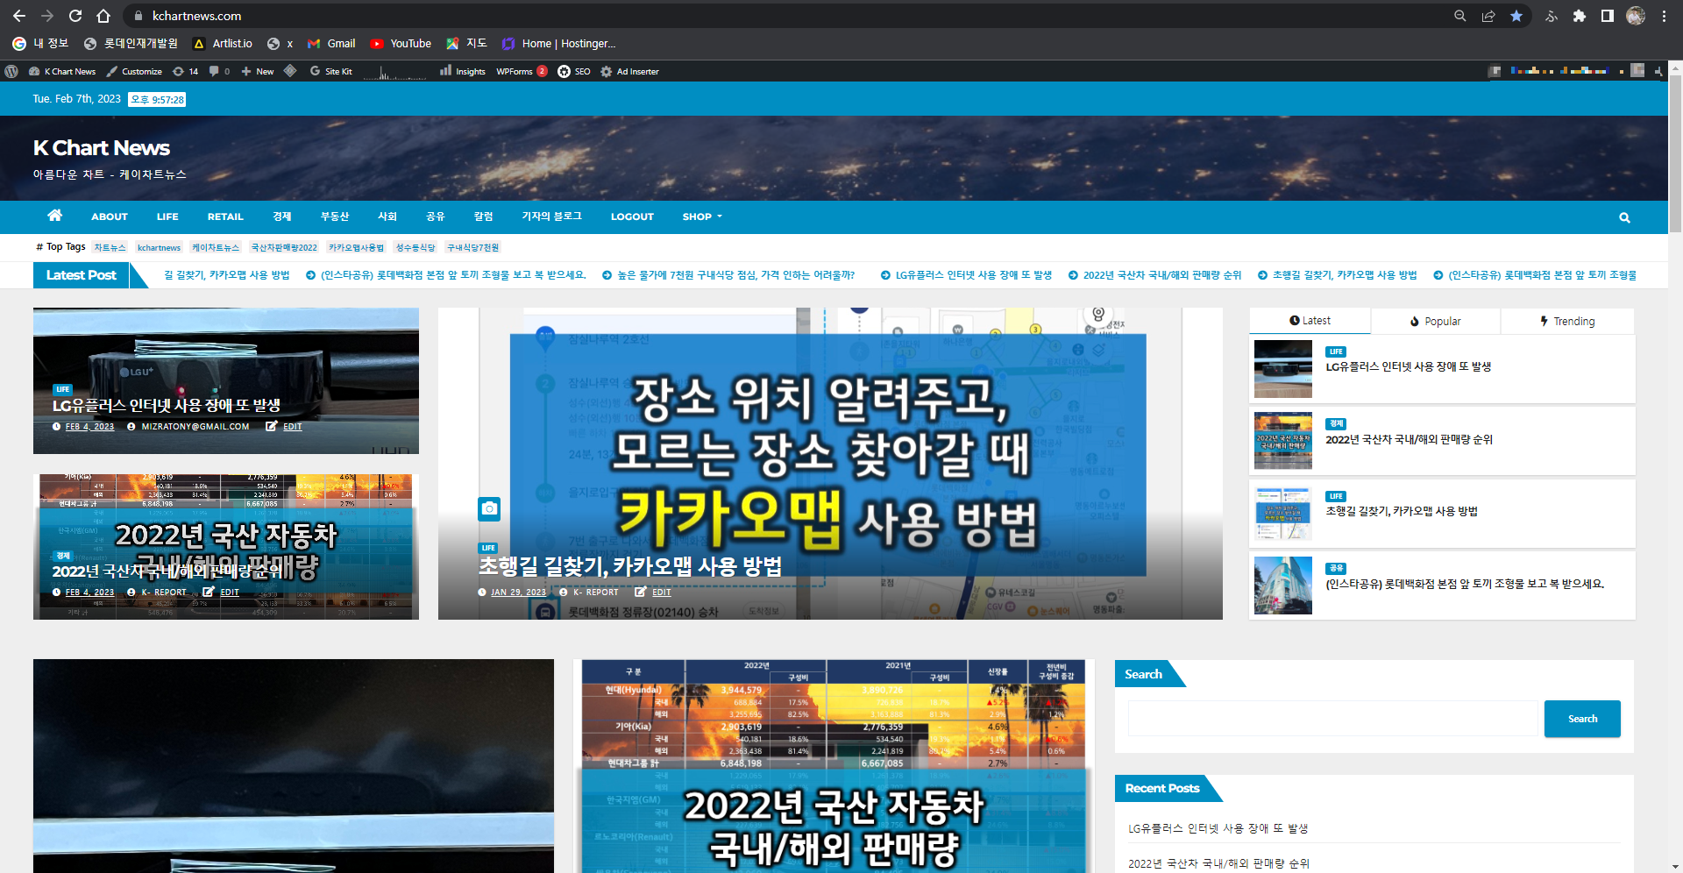Click the 높은 물가에 7천원 구내식당 ticker headline
This screenshot has width=1683, height=873.
pos(735,275)
